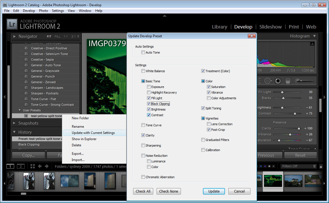329x203 pixels.
Task: Click the Tone Curve - Strong Contrast preset icon
Action: pyautogui.click(x=26, y=105)
